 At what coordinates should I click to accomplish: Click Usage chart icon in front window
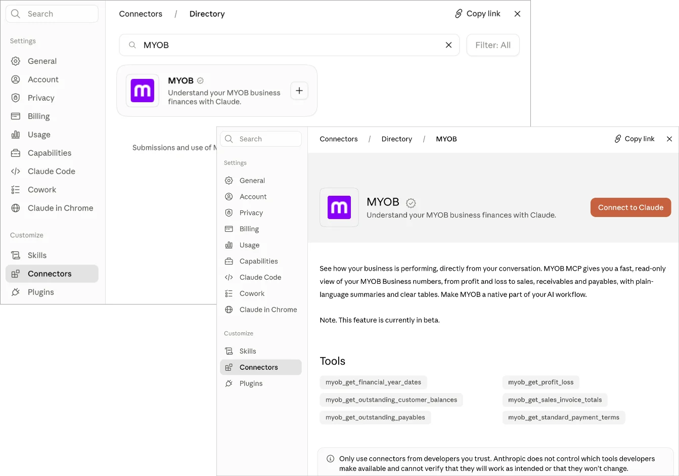coord(229,245)
